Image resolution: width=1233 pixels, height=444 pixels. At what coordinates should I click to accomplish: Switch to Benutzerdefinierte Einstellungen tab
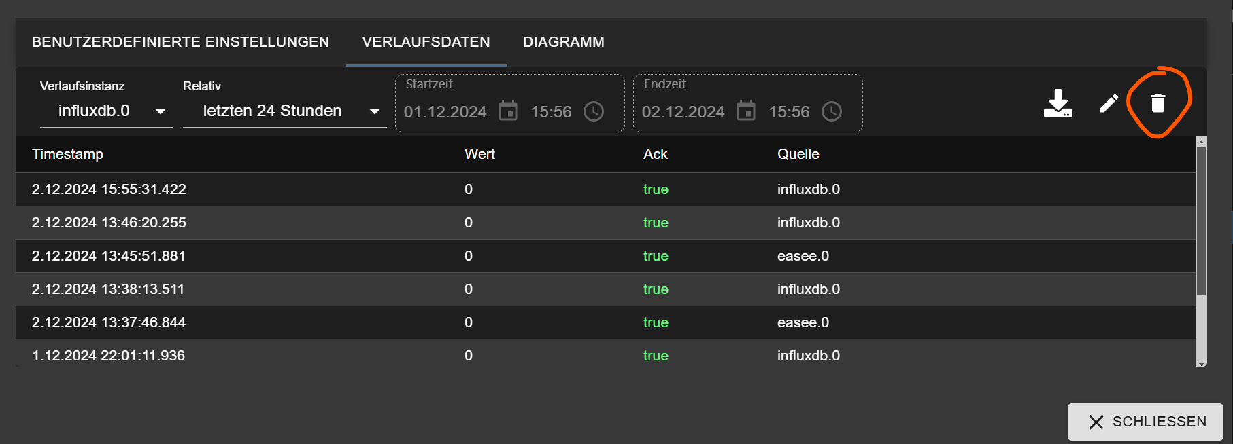[180, 42]
